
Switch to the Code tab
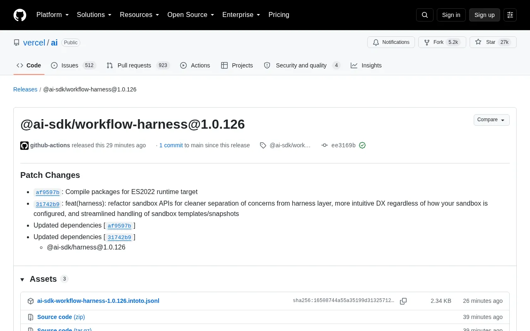(29, 65)
